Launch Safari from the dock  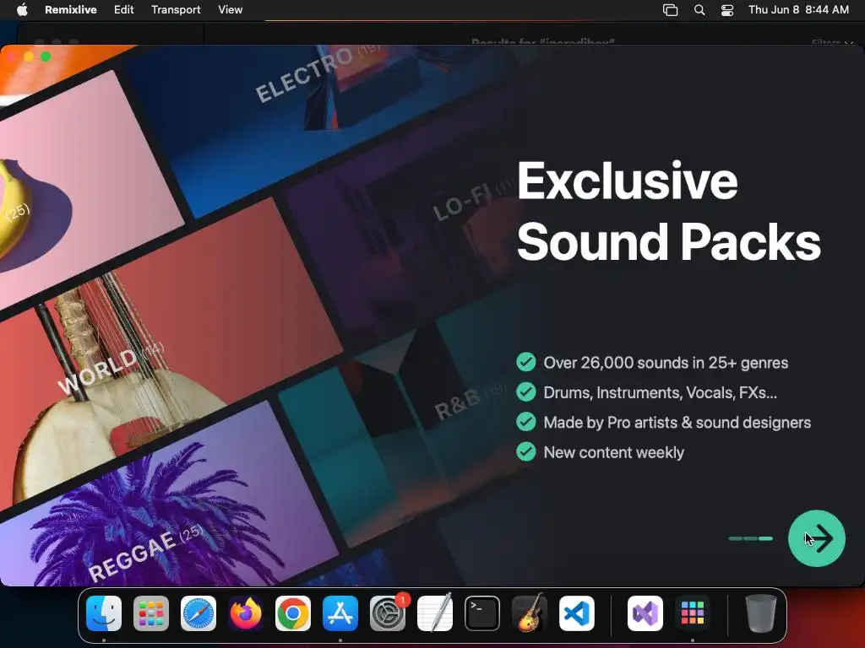point(199,613)
